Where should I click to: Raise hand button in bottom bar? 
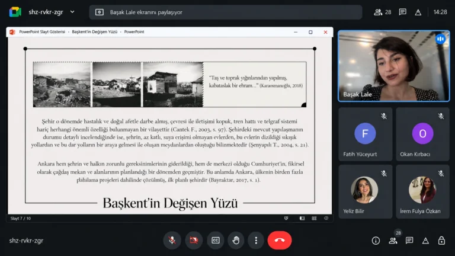tap(236, 241)
